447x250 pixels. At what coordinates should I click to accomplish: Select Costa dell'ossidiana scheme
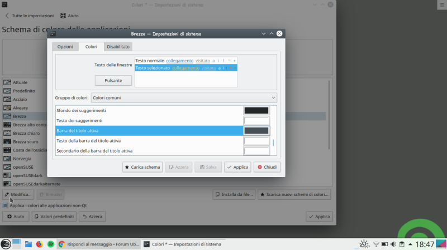25,150
